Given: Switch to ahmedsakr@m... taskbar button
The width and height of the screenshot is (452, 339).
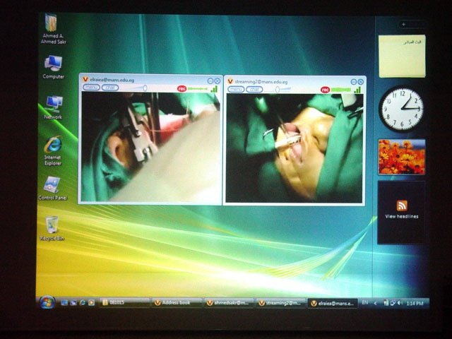Looking at the screenshot, I should [x=229, y=303].
